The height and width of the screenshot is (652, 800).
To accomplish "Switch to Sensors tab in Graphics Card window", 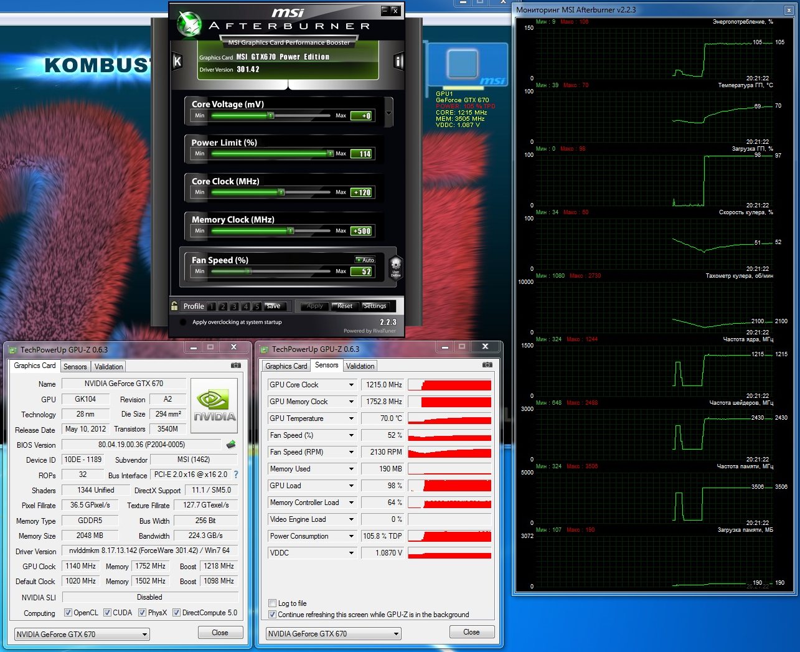I will (x=75, y=367).
